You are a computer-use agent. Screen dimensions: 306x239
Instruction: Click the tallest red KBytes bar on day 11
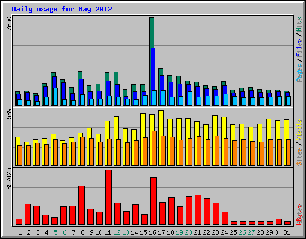108,197
